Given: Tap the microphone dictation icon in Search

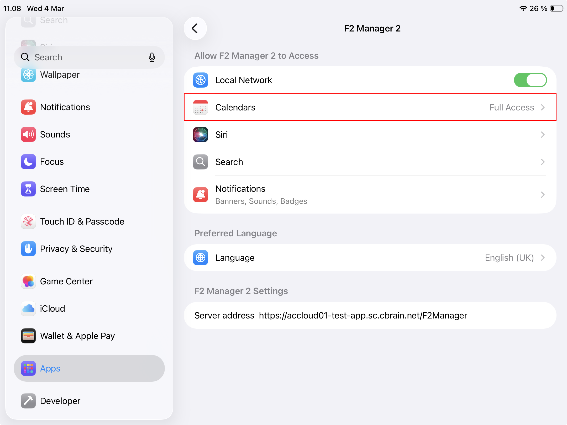Looking at the screenshot, I should 152,57.
